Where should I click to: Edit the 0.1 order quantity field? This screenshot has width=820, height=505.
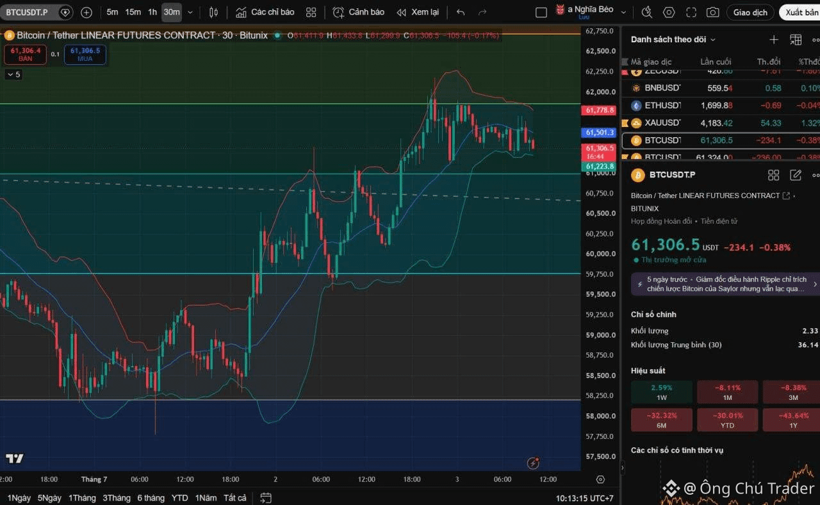(55, 54)
